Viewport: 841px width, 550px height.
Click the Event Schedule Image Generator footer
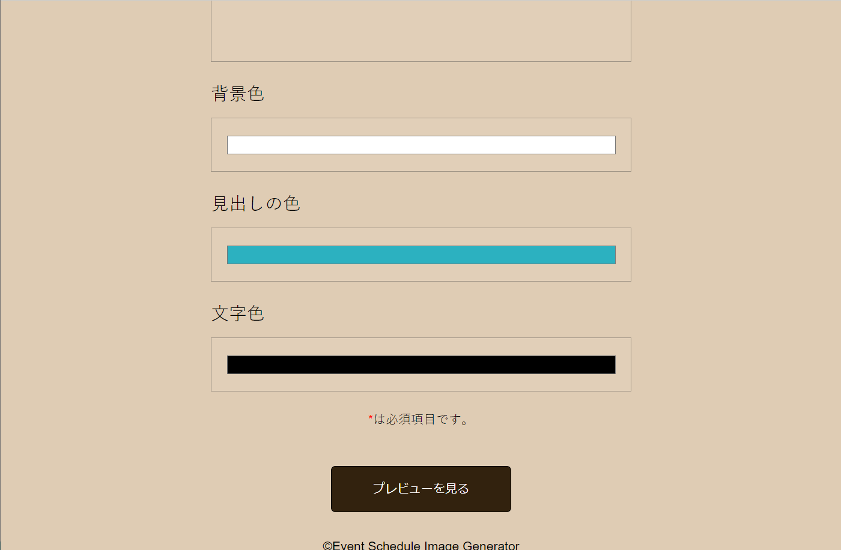421,545
